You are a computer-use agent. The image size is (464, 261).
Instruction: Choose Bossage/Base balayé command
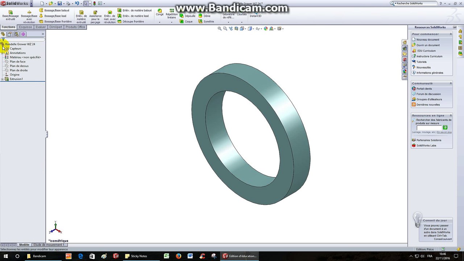point(54,11)
